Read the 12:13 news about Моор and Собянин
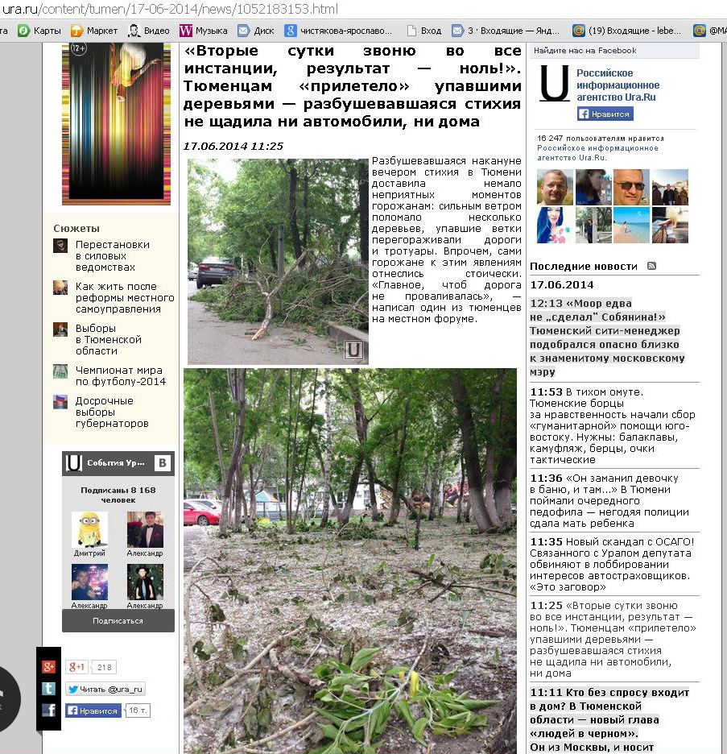The image size is (727, 754). point(607,338)
